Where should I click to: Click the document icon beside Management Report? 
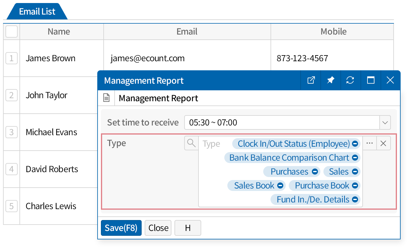pos(106,98)
